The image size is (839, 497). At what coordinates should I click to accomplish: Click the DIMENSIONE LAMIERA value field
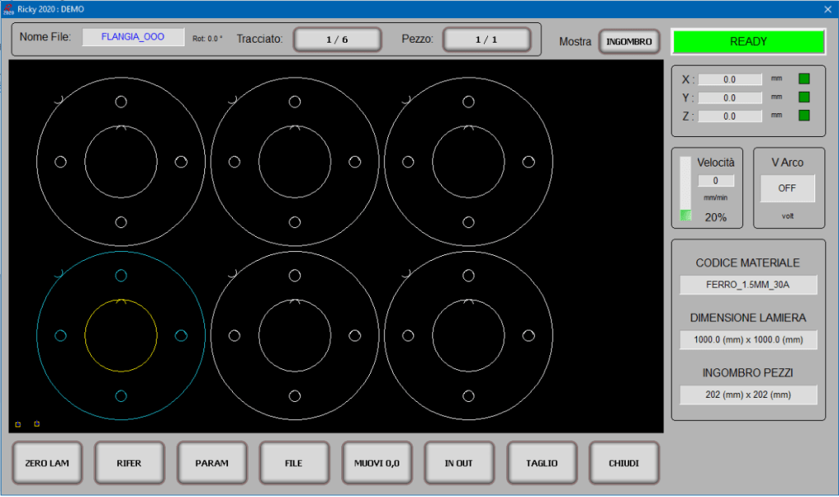[748, 340]
